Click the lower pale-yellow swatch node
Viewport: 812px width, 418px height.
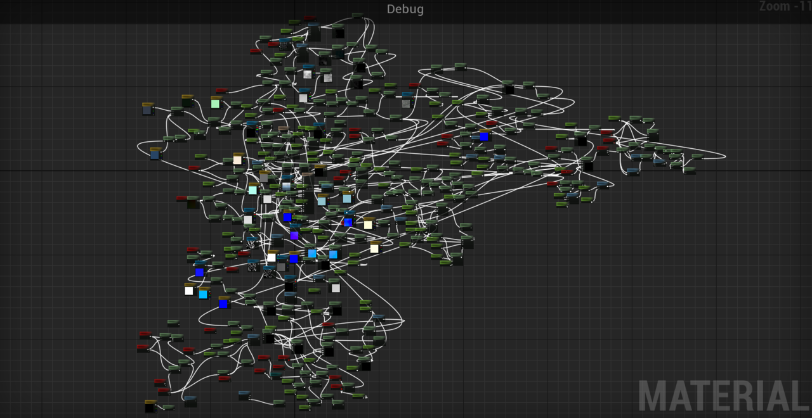point(375,248)
